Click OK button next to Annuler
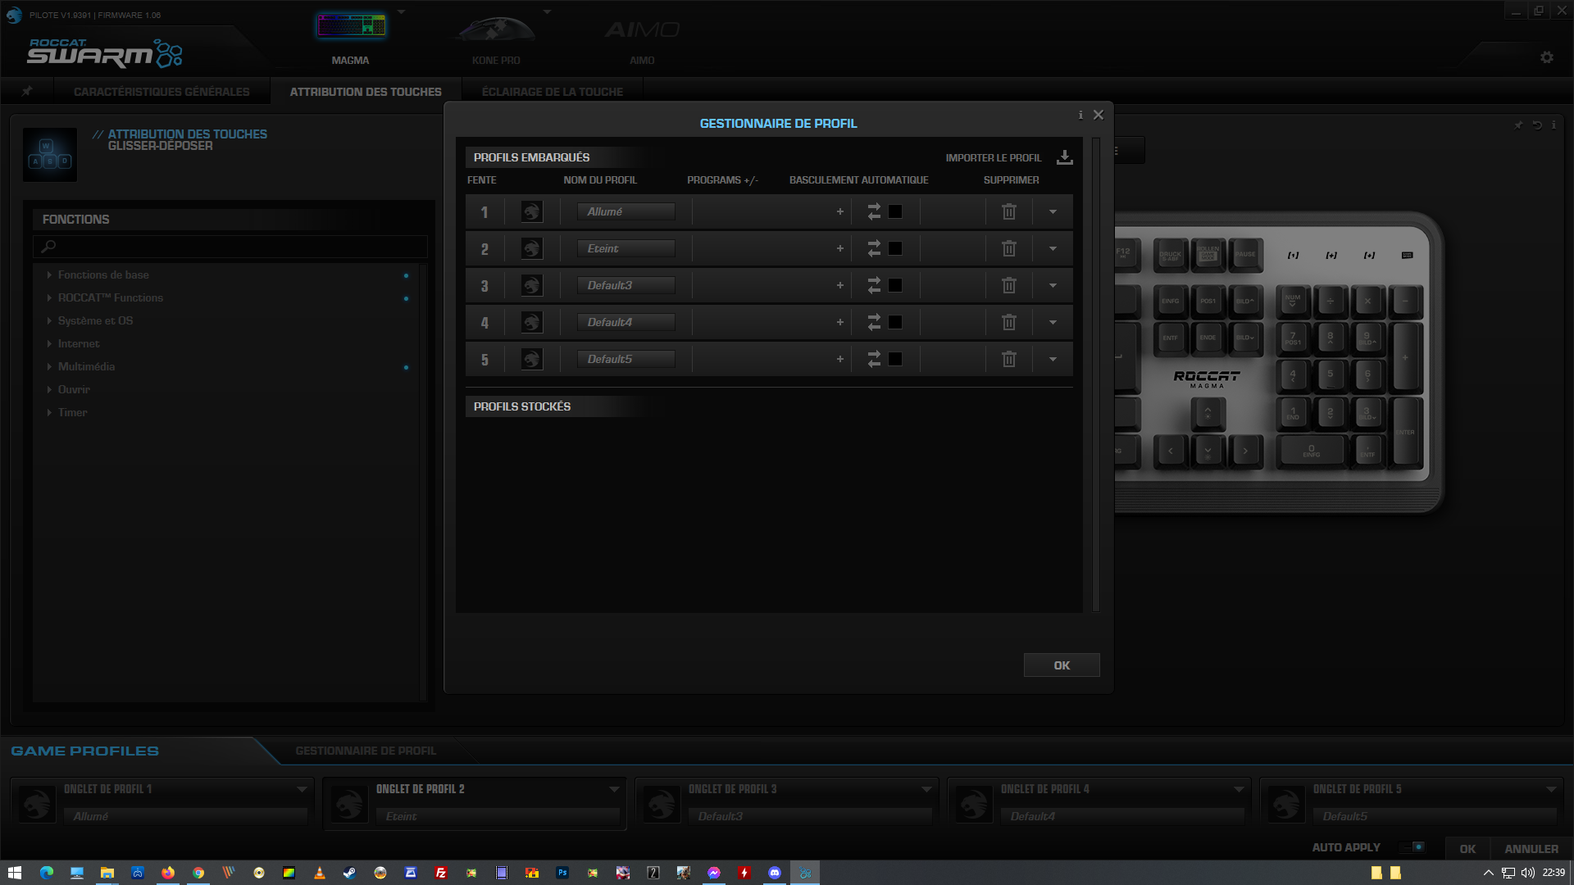This screenshot has height=885, width=1574. click(1467, 849)
